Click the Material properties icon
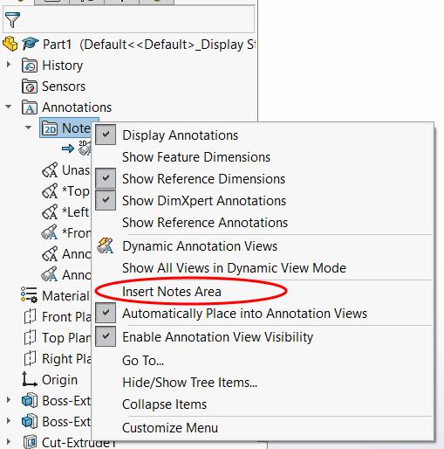The height and width of the screenshot is (449, 444). click(x=29, y=295)
